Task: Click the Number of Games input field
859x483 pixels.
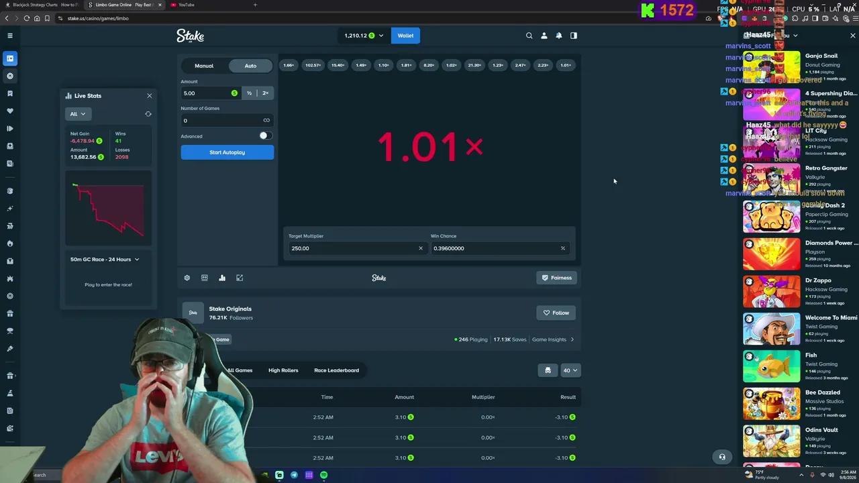Action: click(x=227, y=121)
